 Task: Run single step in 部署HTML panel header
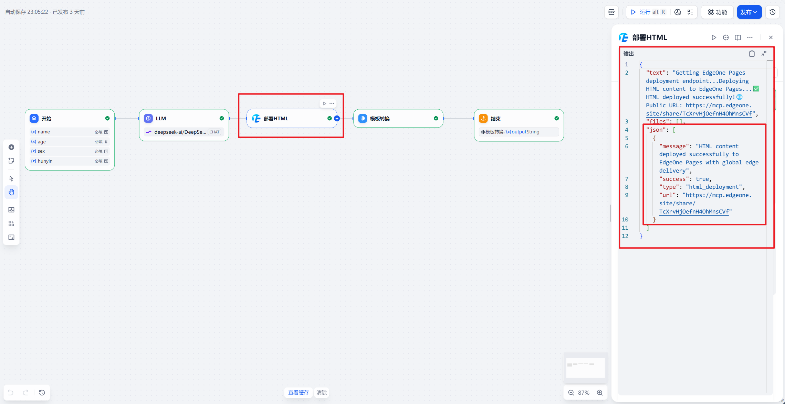click(714, 37)
